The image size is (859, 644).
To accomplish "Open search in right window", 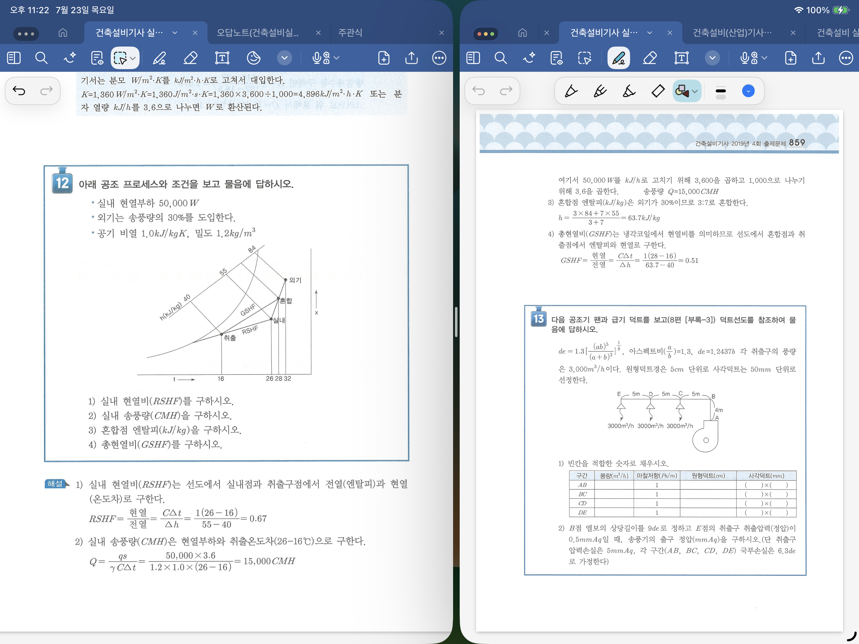I will 501,58.
